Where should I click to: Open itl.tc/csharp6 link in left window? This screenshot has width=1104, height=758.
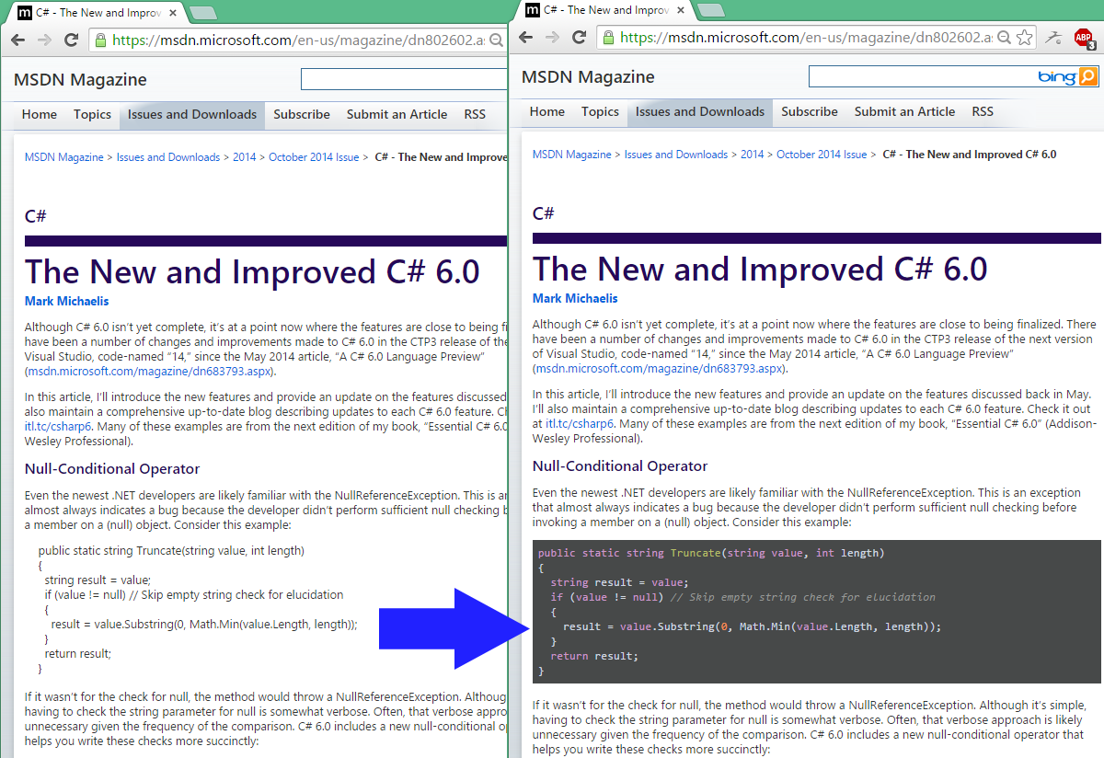tap(59, 427)
